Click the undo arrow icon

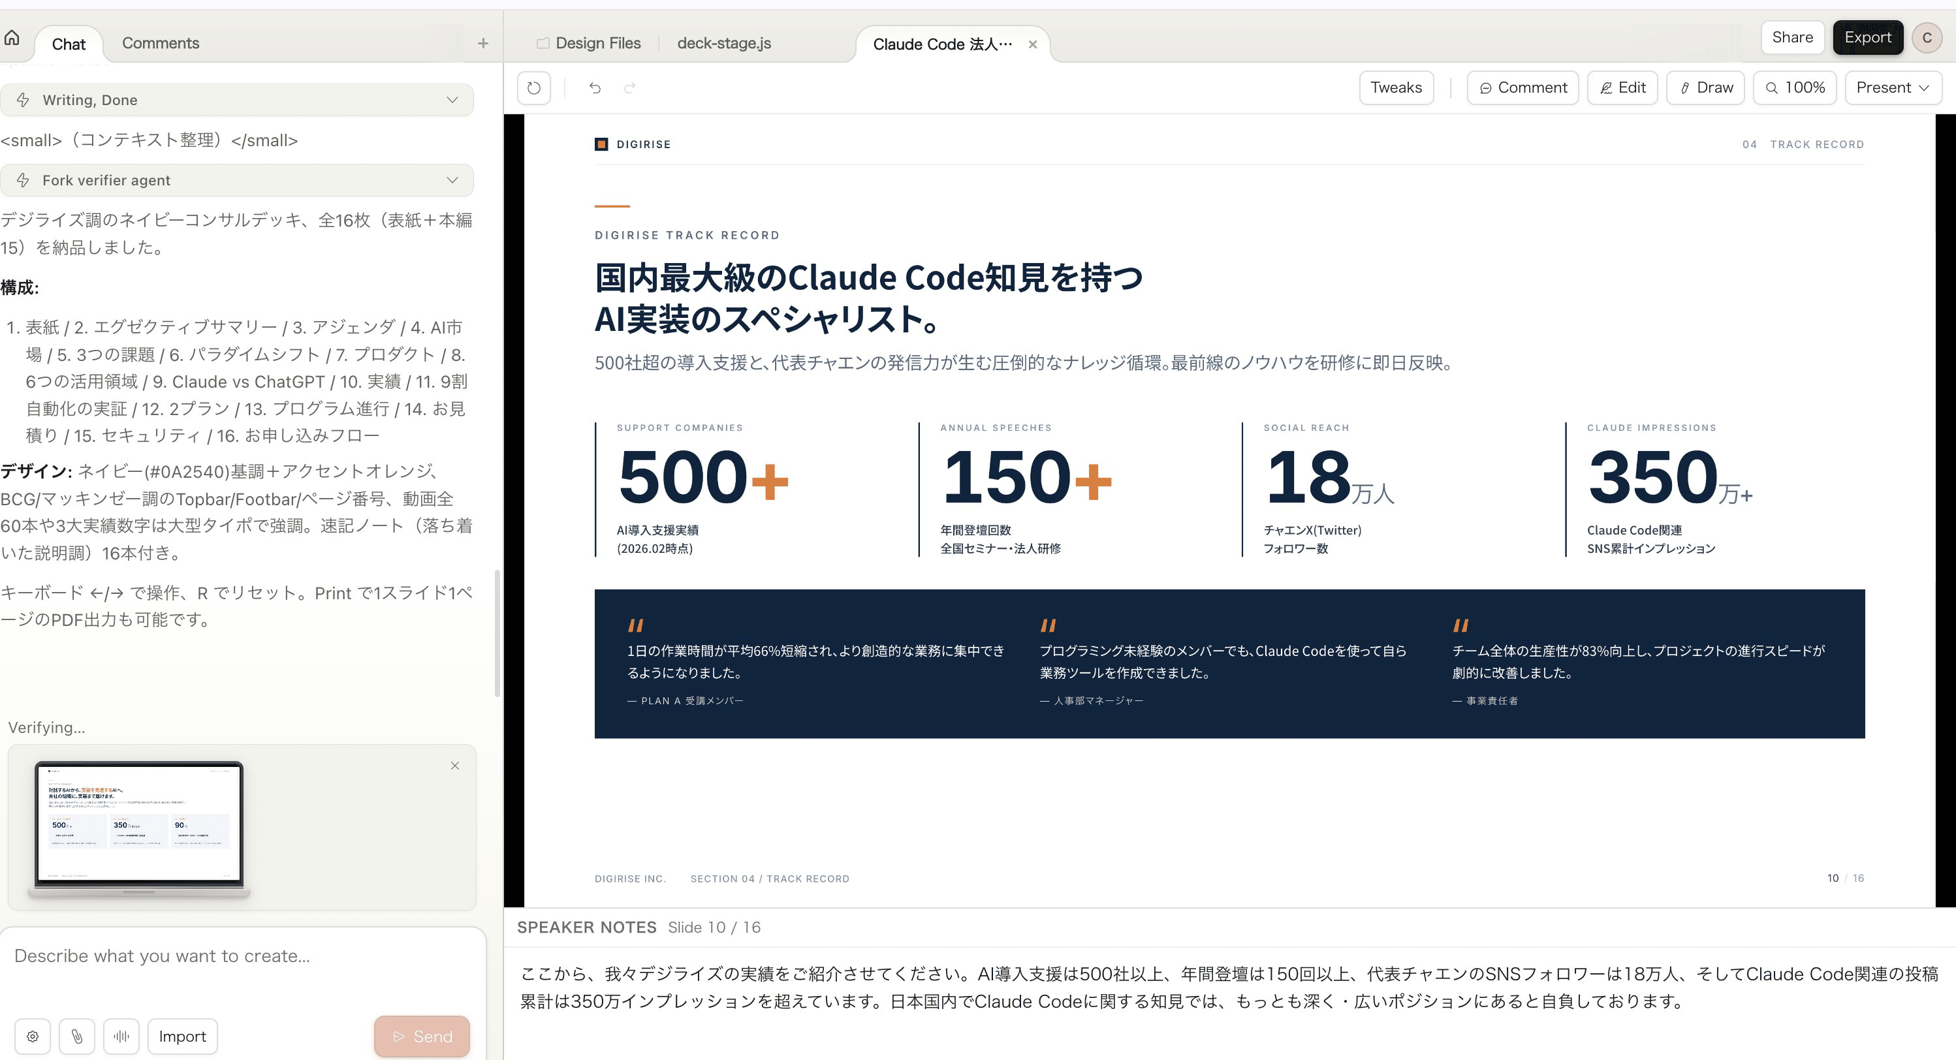595,88
